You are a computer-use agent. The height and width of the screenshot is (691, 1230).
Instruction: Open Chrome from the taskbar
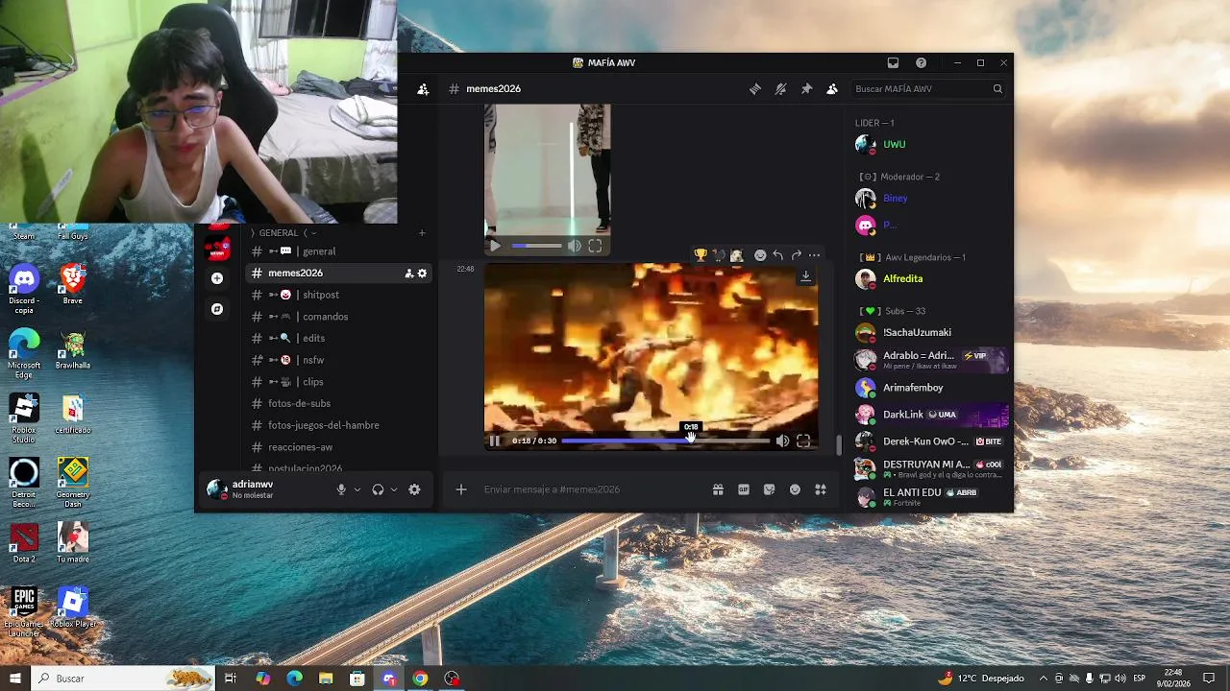[x=420, y=679]
